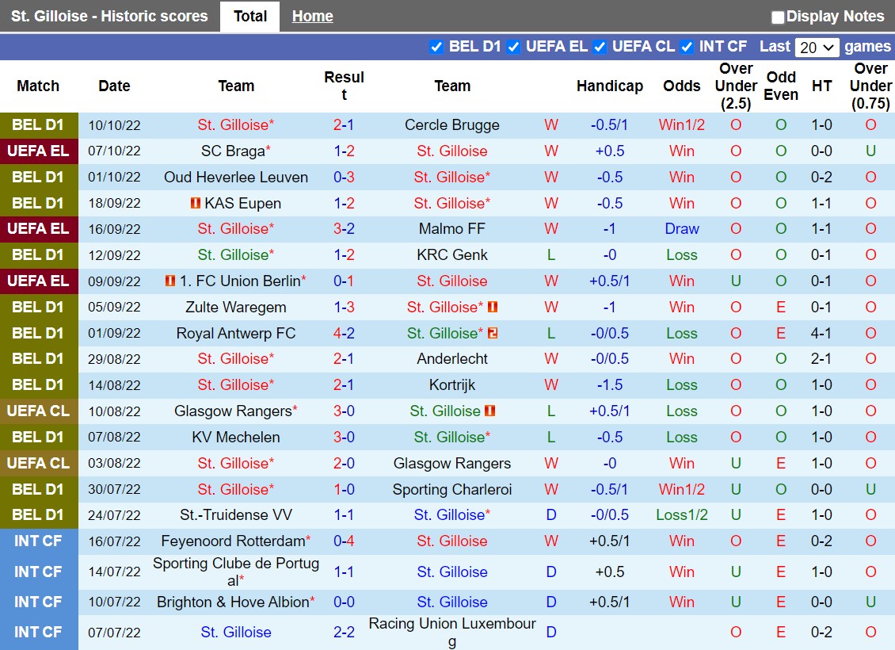The width and height of the screenshot is (895, 650).
Task: Click Draw odds in Malmo FF row
Action: click(681, 229)
